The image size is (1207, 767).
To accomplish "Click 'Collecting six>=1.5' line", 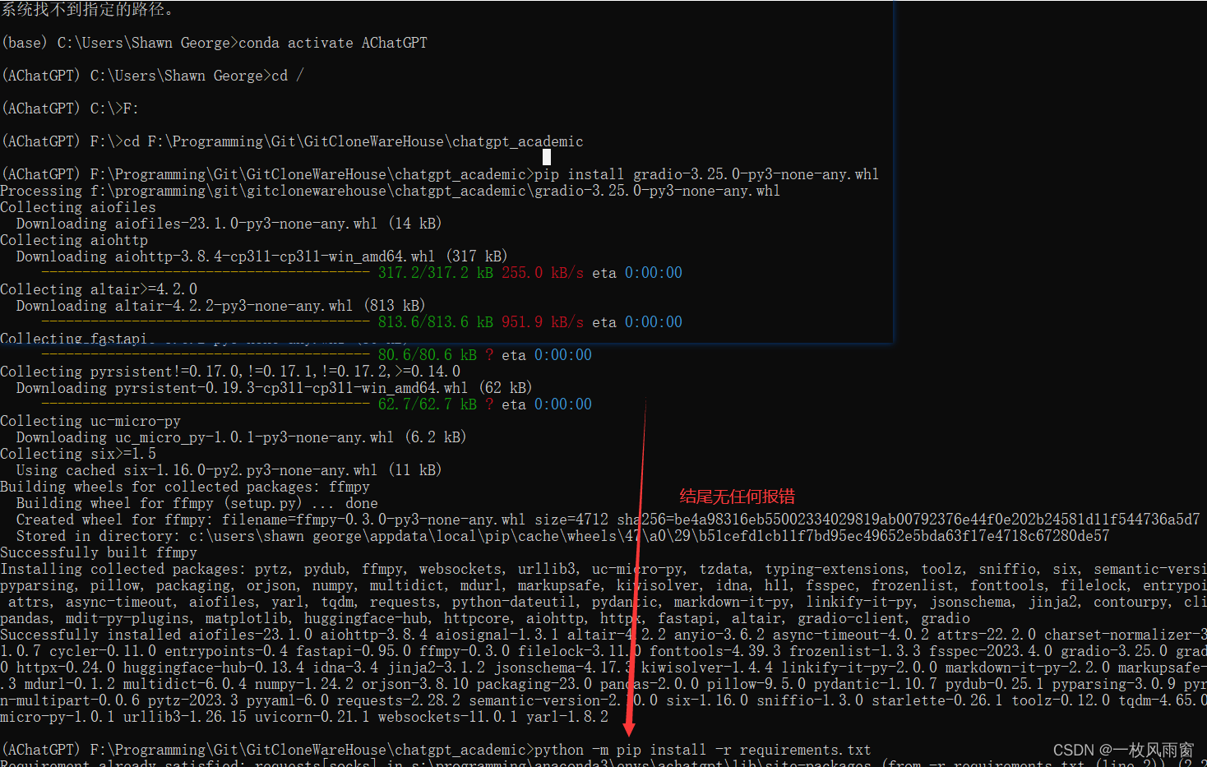I will pyautogui.click(x=78, y=454).
